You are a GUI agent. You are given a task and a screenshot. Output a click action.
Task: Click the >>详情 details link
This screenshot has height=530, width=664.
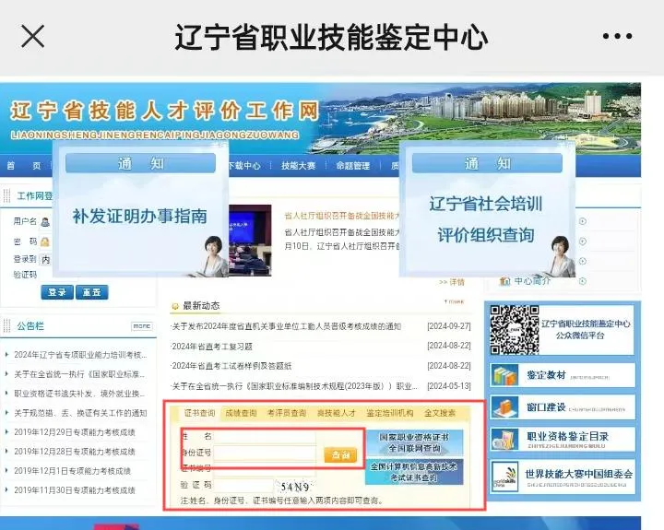click(x=452, y=282)
